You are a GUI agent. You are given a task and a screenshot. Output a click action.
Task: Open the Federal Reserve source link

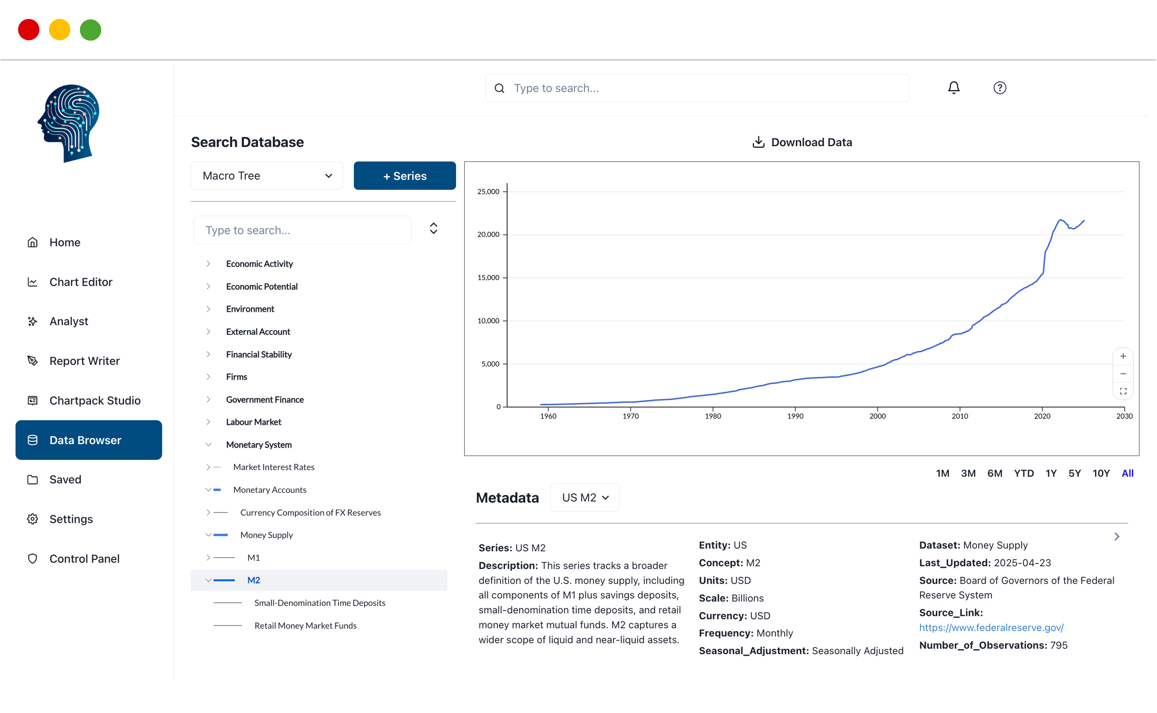[x=991, y=628]
